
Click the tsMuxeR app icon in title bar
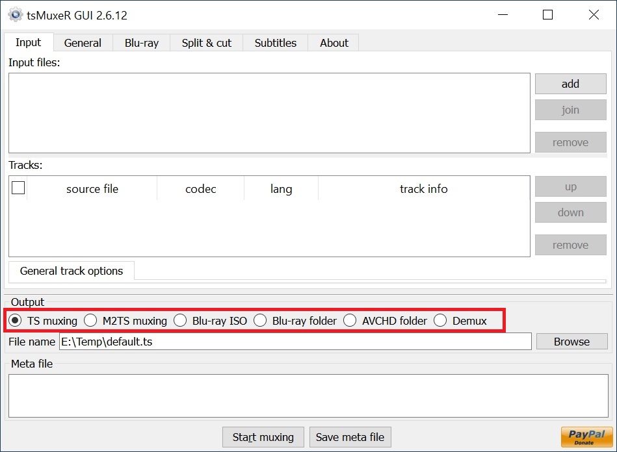pyautogui.click(x=15, y=15)
